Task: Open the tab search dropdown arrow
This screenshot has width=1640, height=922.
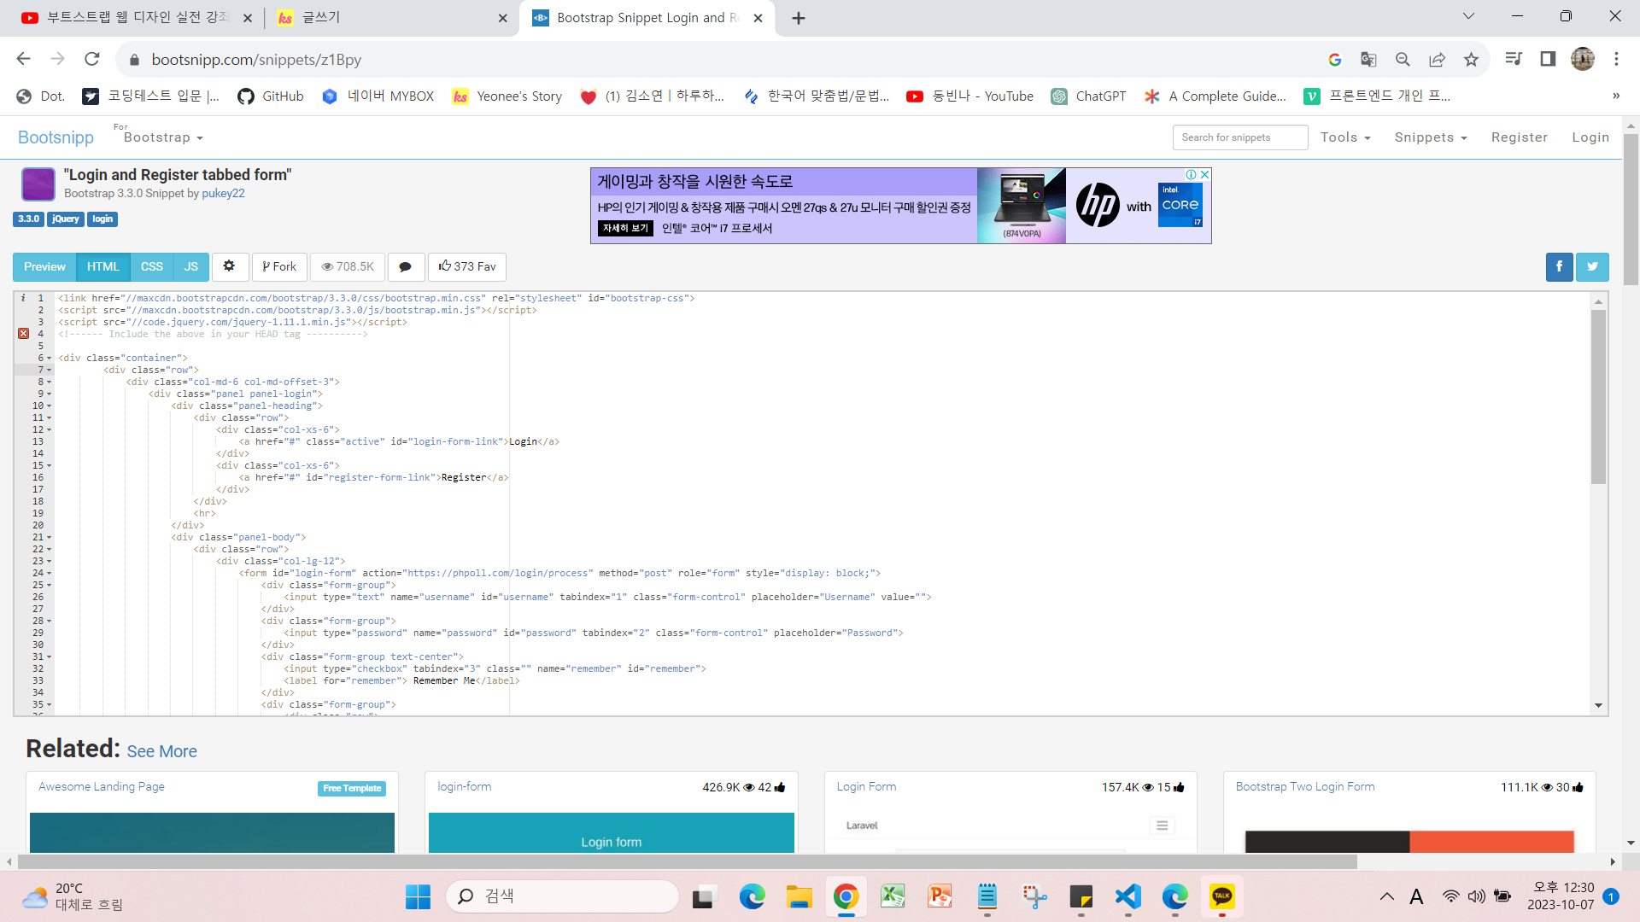Action: pyautogui.click(x=1468, y=16)
